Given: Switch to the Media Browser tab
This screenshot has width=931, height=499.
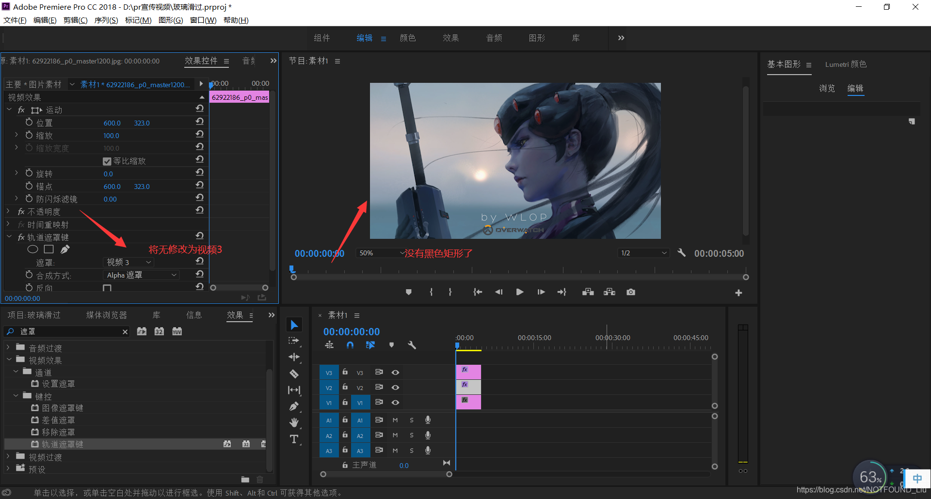Looking at the screenshot, I should click(107, 315).
